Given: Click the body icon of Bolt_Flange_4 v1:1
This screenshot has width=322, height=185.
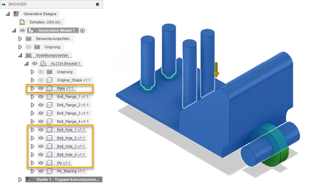Looking at the screenshot, I should click(49, 122).
